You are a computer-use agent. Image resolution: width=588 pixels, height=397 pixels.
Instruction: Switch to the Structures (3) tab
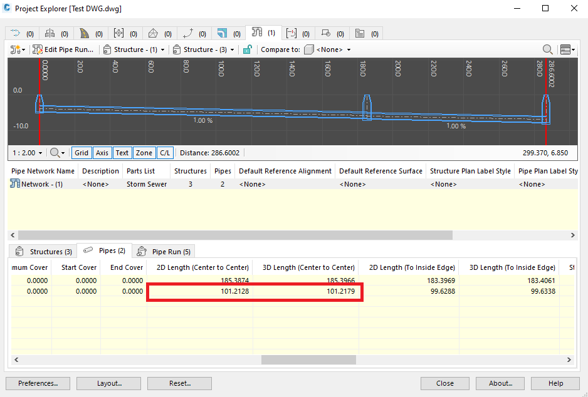click(43, 251)
